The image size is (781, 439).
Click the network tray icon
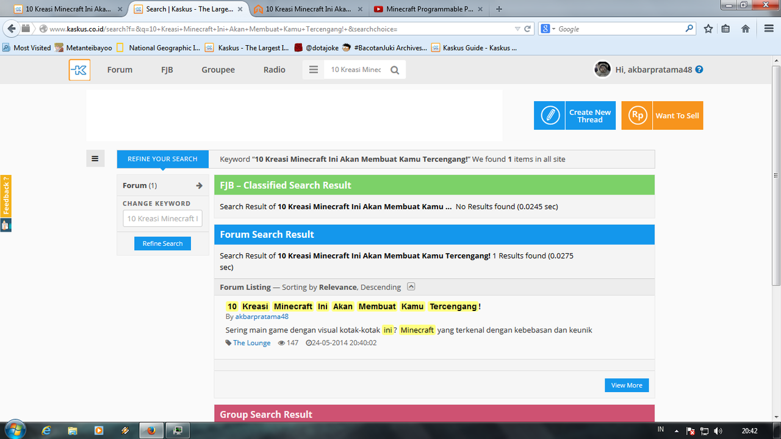click(x=705, y=430)
